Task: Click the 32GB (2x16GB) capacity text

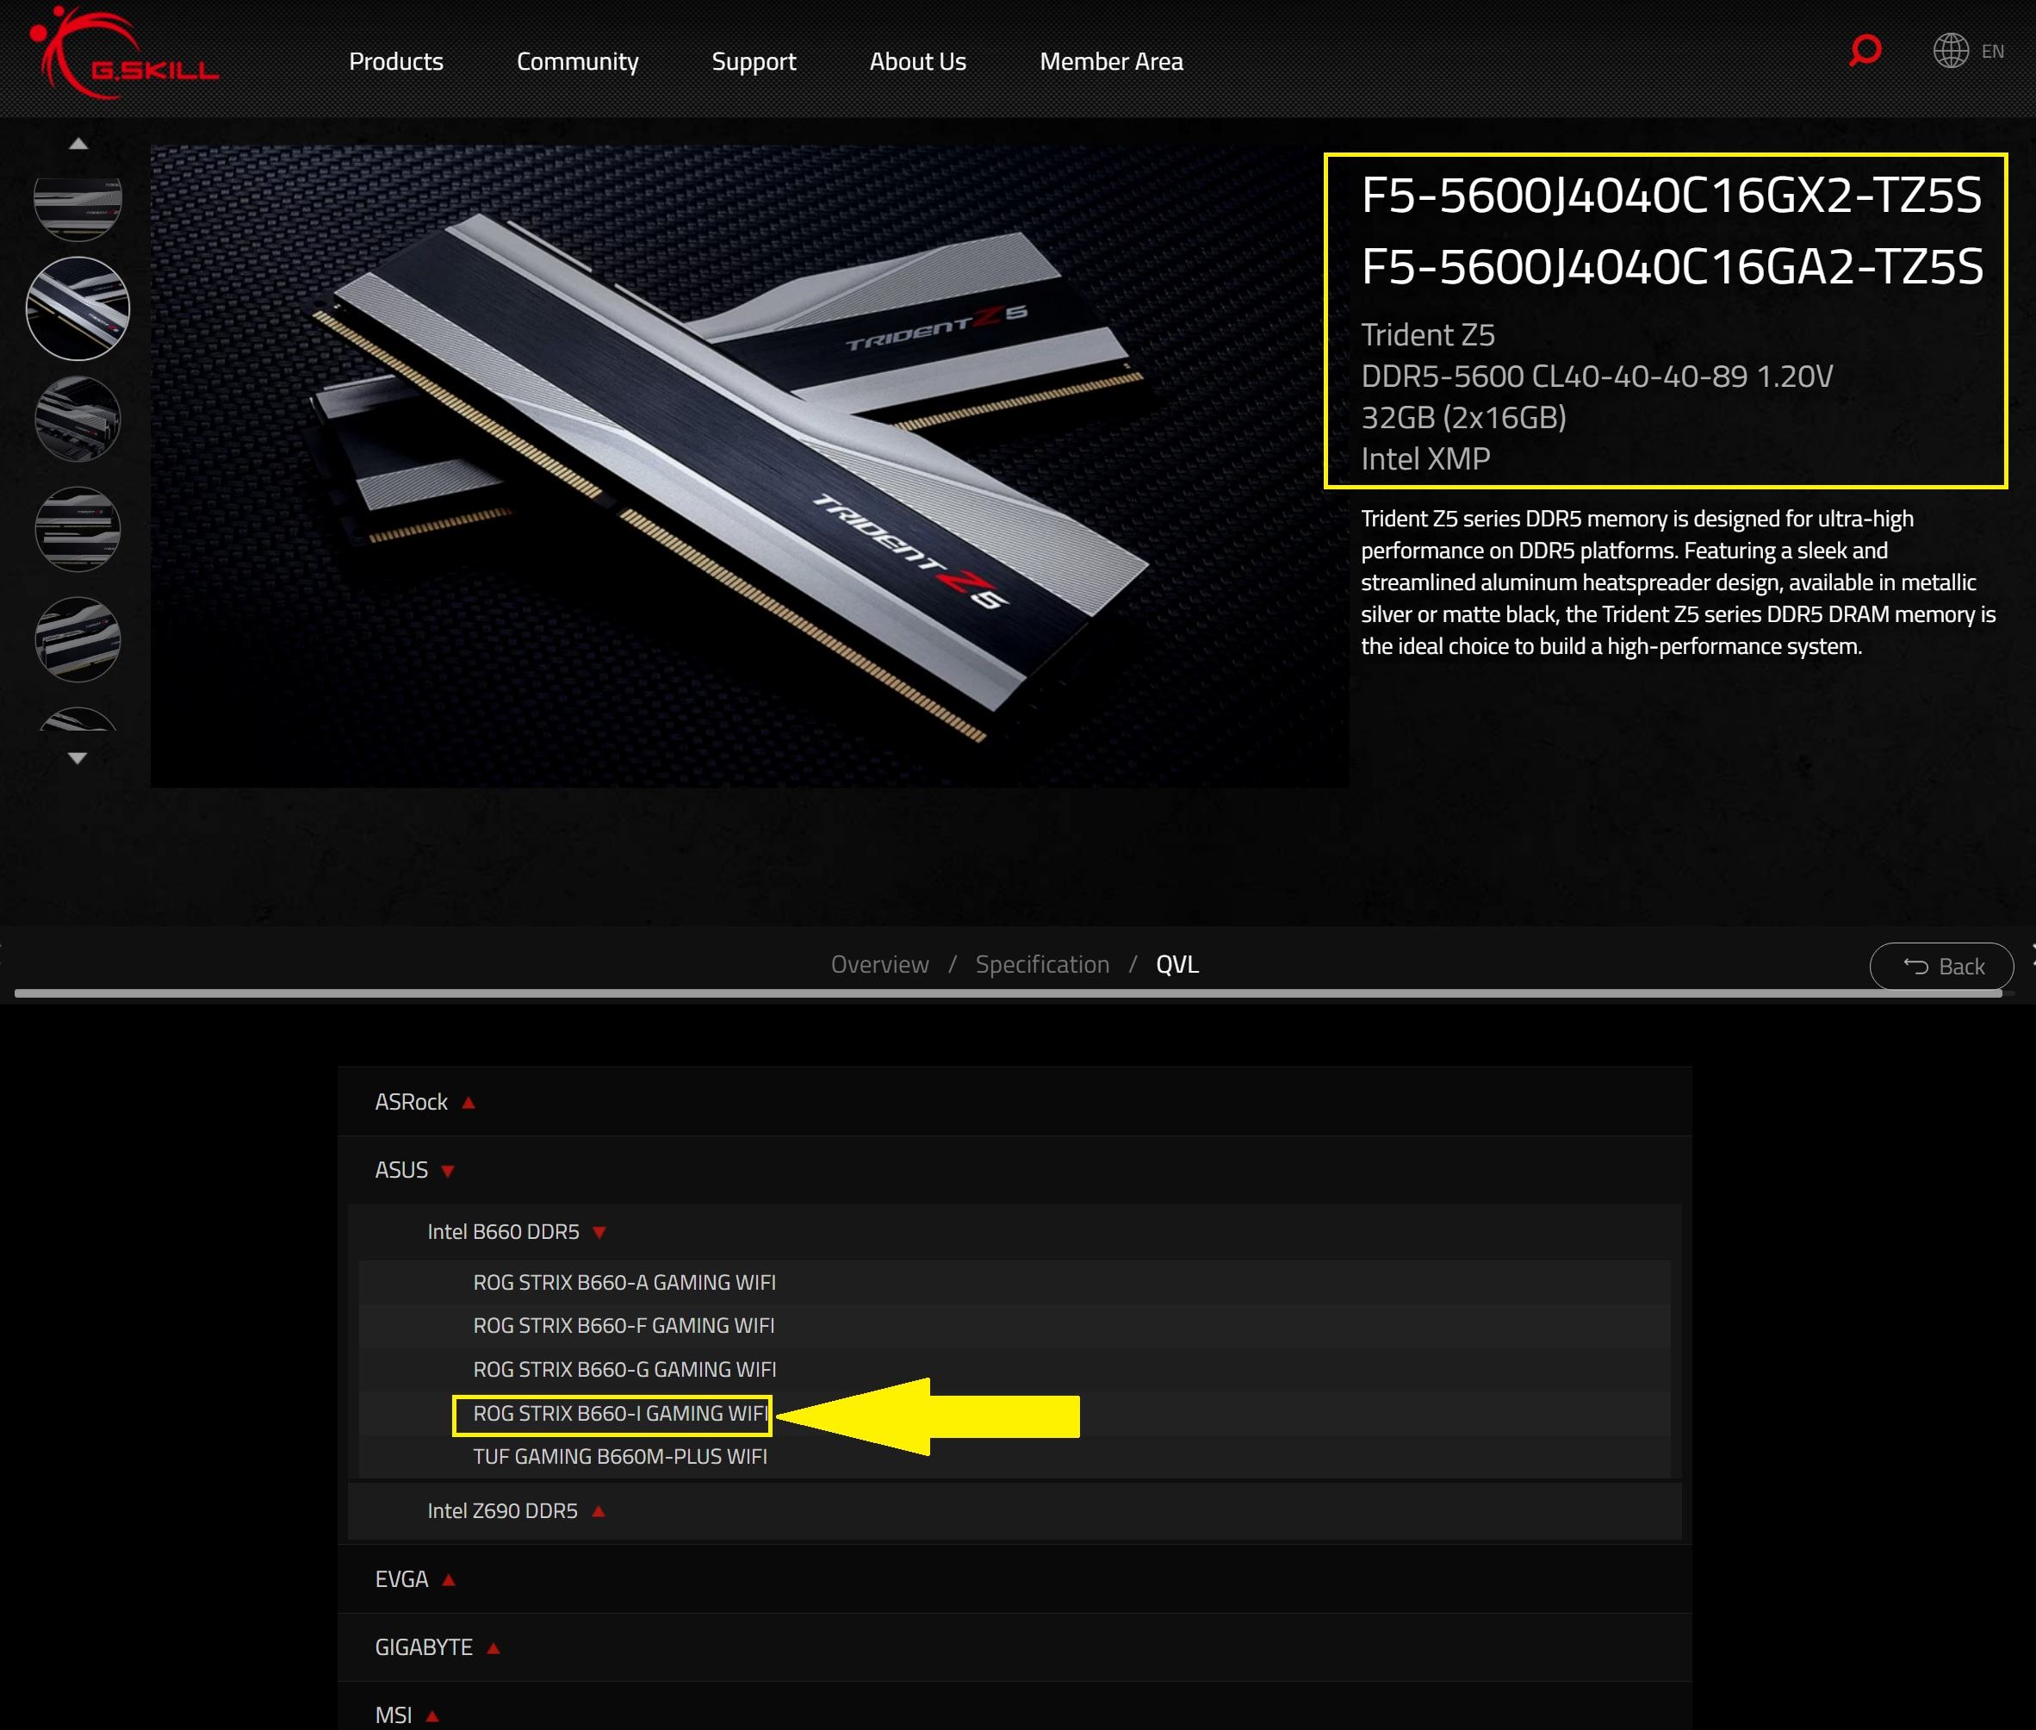Action: click(1463, 417)
